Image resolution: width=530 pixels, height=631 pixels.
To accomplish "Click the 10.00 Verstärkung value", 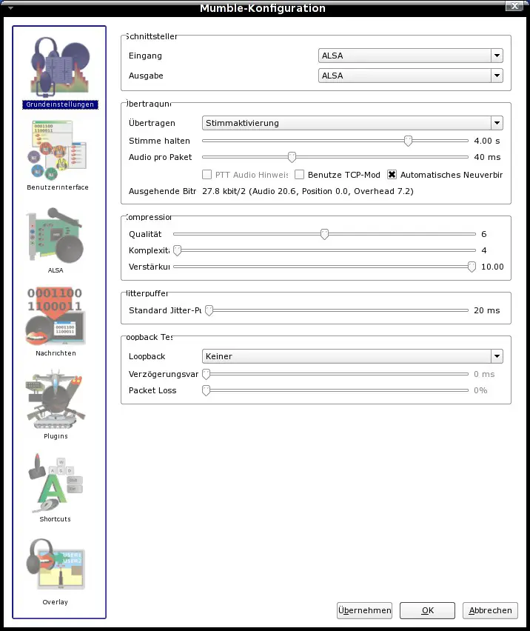I will (x=492, y=267).
